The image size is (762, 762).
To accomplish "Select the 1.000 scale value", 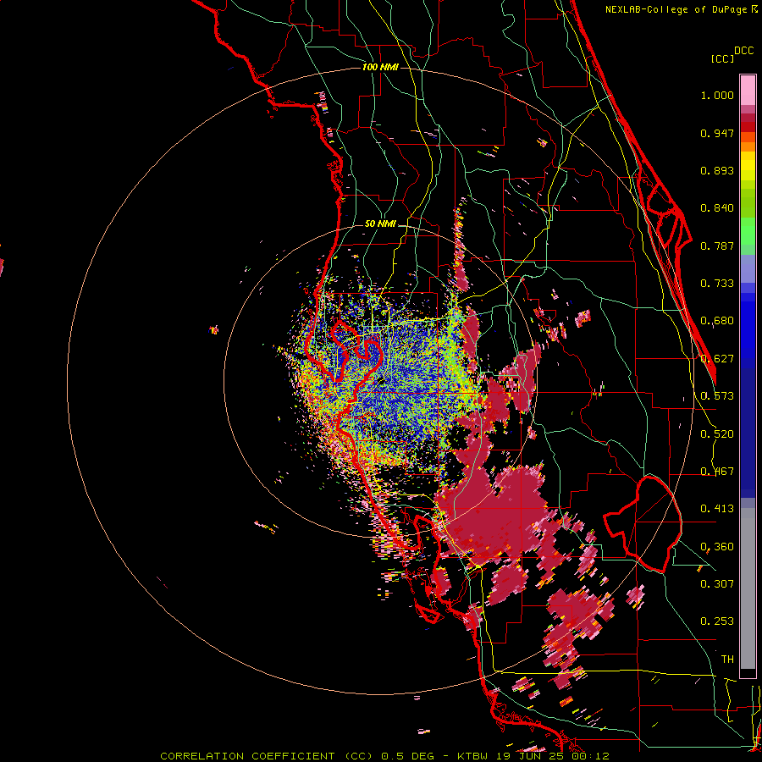I will click(717, 95).
